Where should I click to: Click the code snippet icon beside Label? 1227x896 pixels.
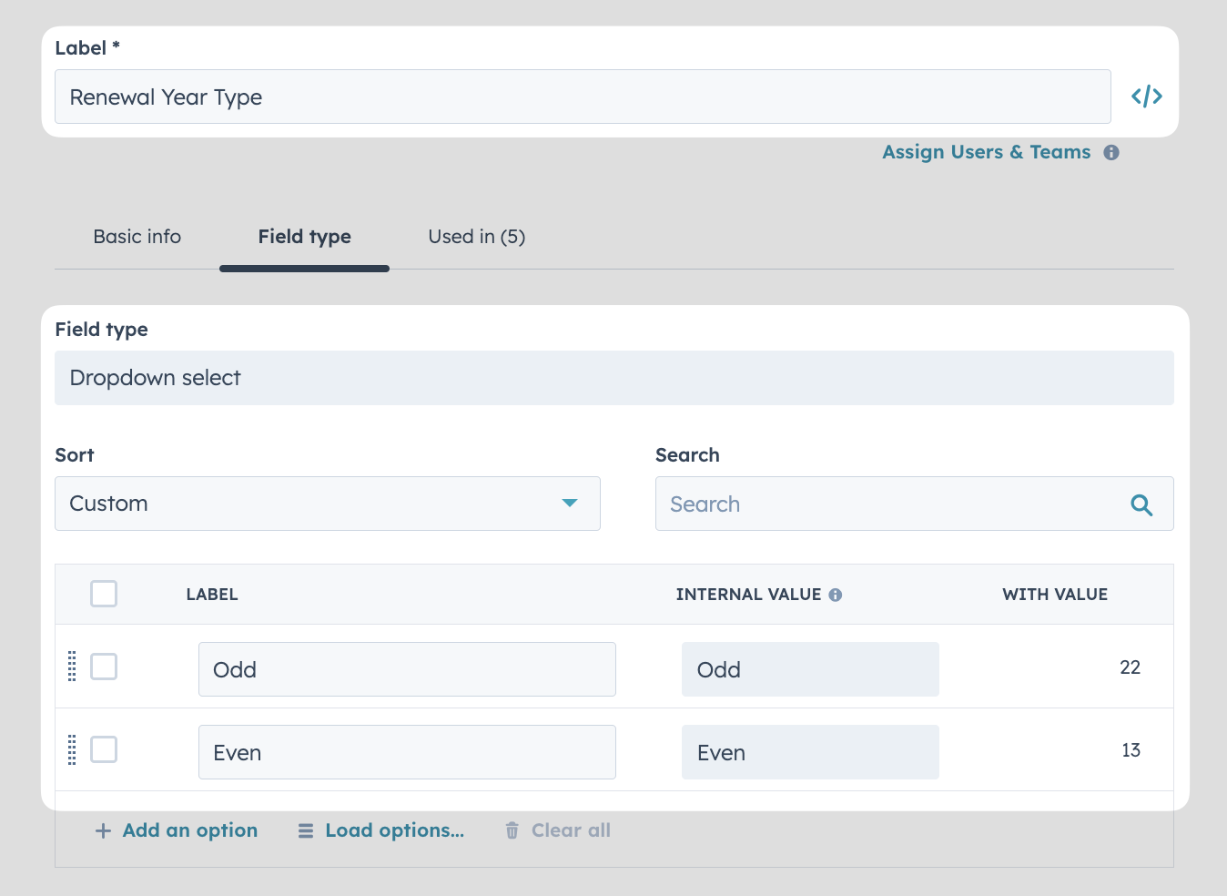click(x=1147, y=97)
